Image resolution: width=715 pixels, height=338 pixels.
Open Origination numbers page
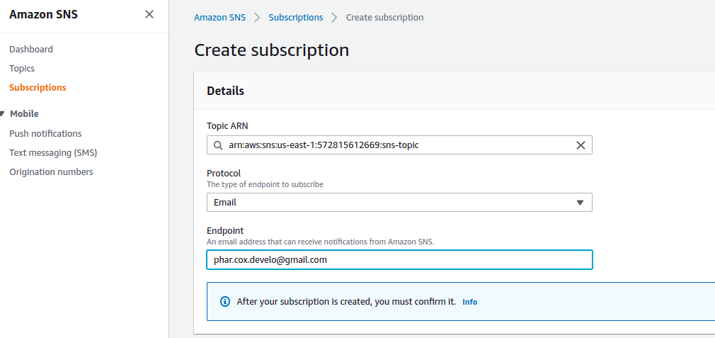pyautogui.click(x=51, y=172)
